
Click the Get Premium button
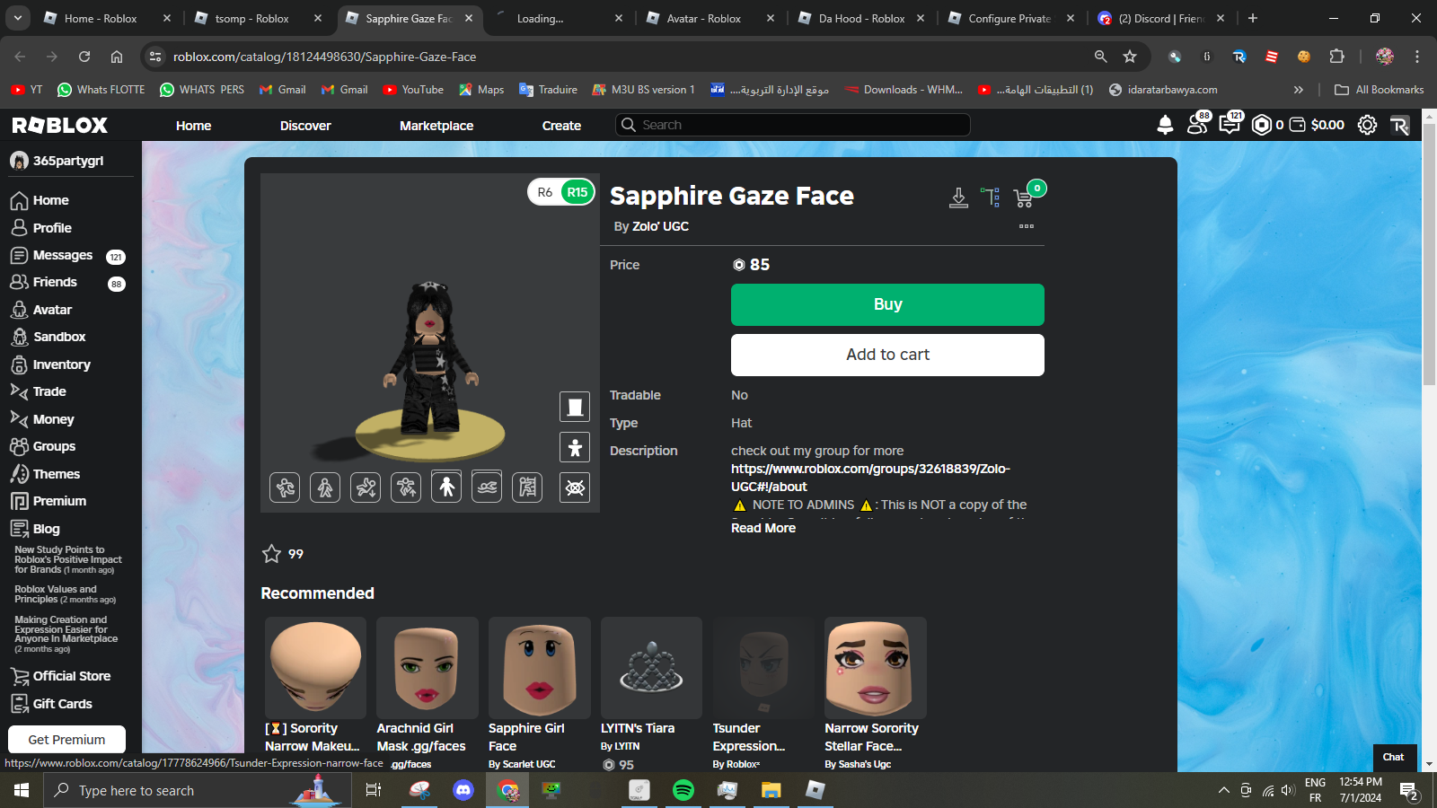click(x=66, y=740)
